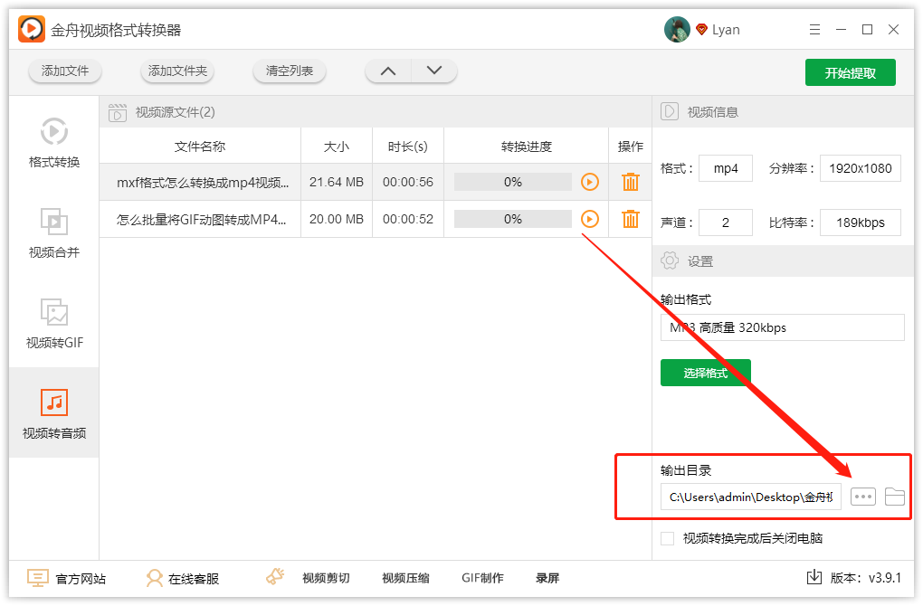Click the 文件名称 column header
Screen dimensions: 923x606
click(200, 147)
